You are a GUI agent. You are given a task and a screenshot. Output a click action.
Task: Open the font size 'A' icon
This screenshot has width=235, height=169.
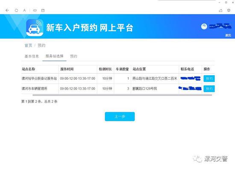[24, 10]
